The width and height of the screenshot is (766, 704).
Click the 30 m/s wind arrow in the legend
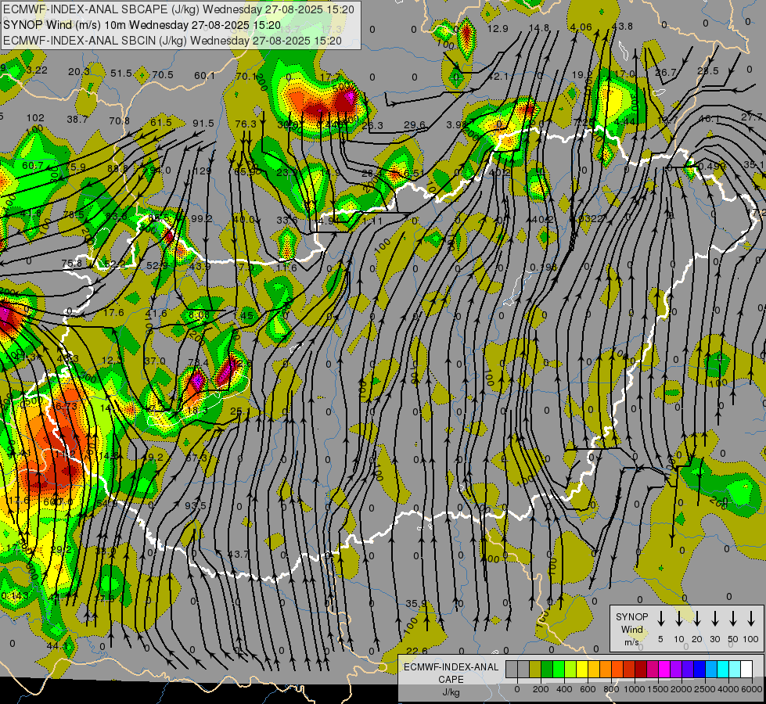coord(714,619)
